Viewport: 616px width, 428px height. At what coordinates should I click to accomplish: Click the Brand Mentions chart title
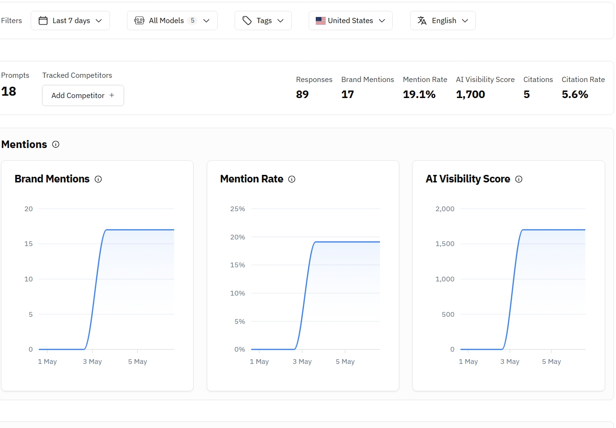point(52,179)
